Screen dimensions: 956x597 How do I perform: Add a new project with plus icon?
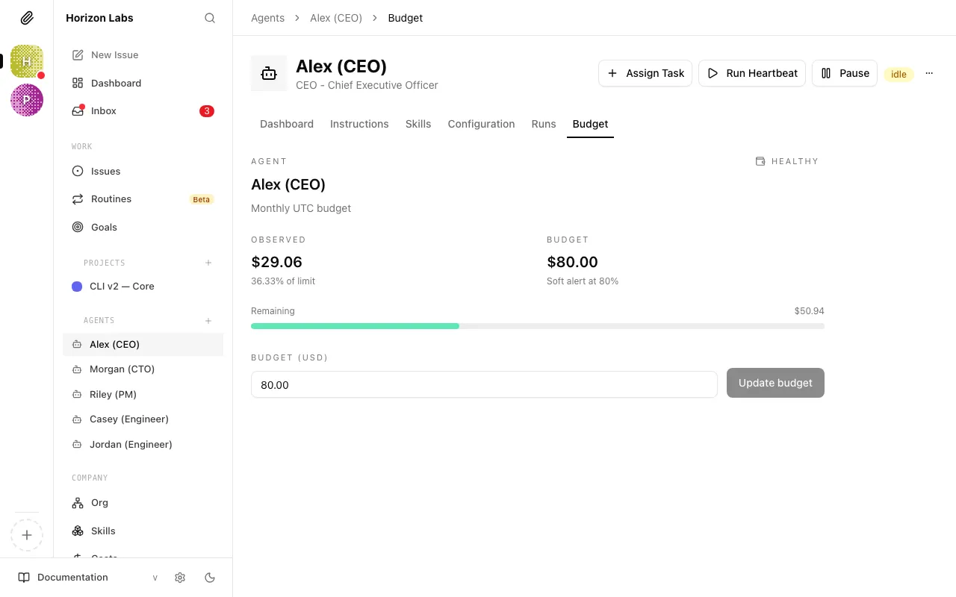(208, 263)
